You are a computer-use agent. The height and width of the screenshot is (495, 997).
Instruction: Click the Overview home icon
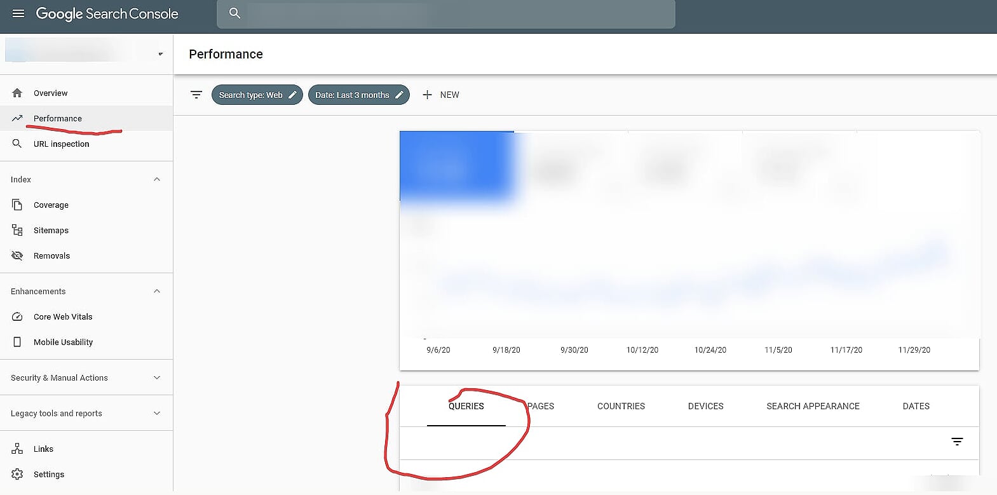17,93
